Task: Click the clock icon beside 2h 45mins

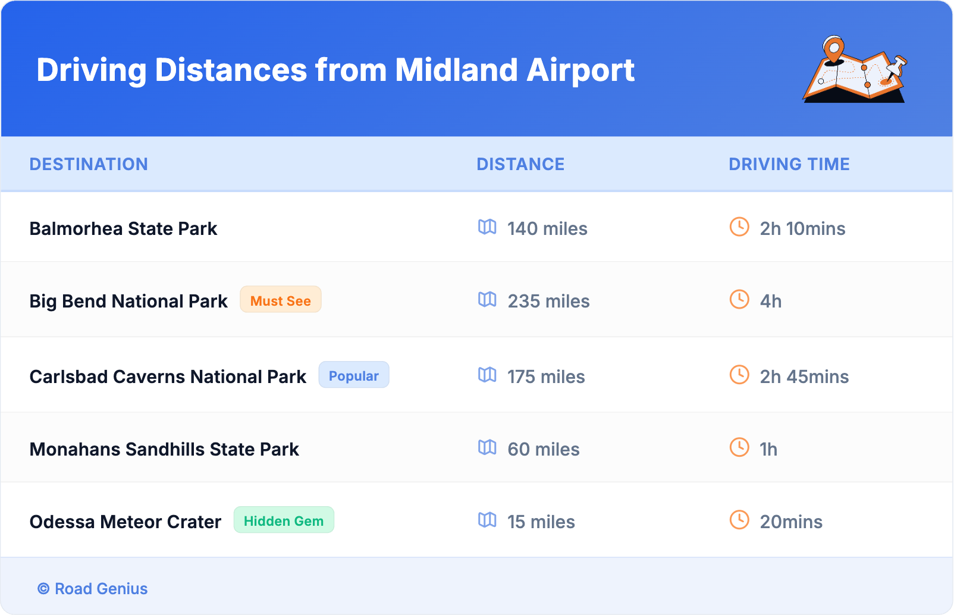Action: pyautogui.click(x=739, y=375)
